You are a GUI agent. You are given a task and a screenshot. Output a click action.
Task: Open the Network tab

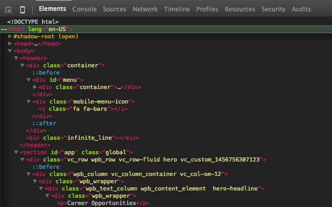tap(145, 9)
